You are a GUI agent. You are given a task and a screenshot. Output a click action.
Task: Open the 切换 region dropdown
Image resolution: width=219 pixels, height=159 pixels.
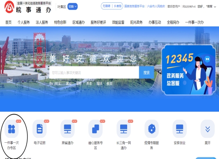[x=72, y=7]
